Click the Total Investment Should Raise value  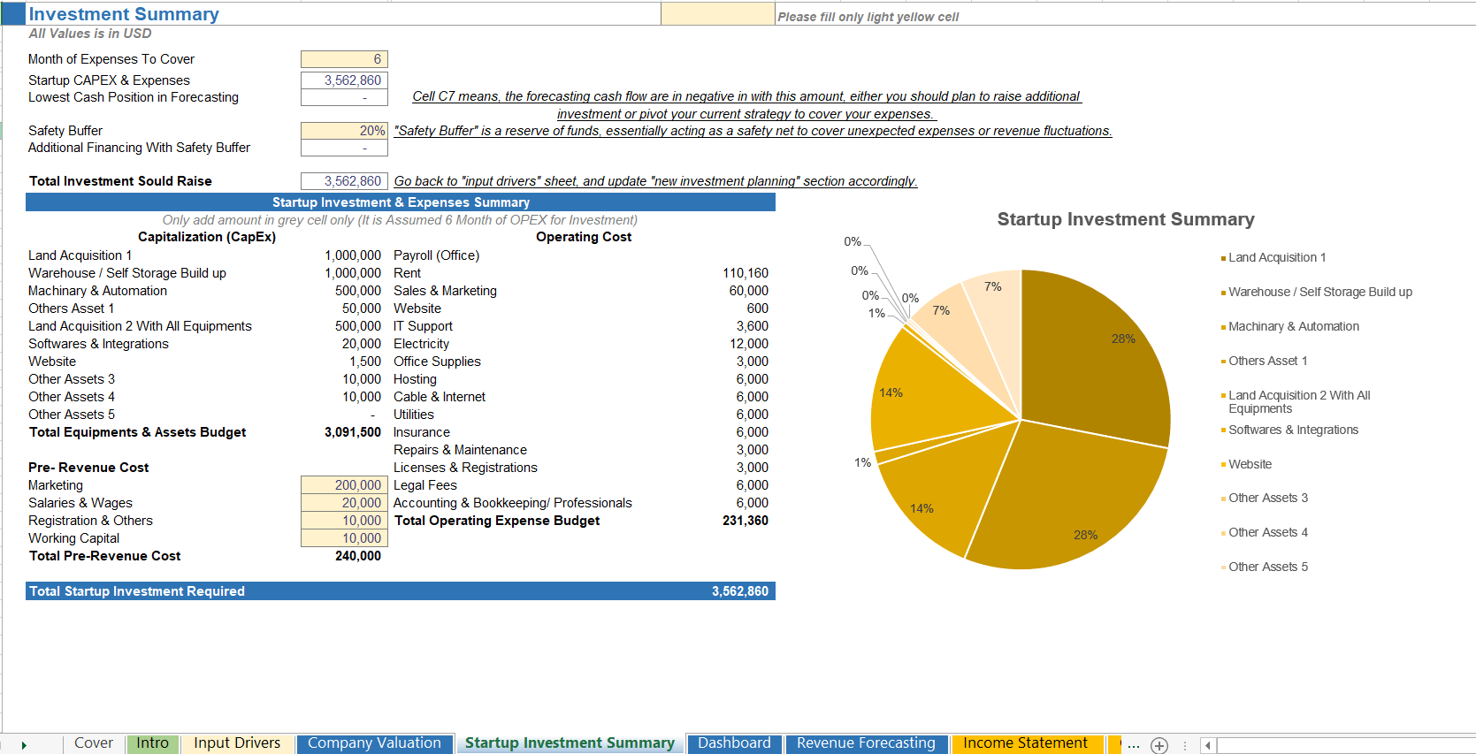[344, 181]
